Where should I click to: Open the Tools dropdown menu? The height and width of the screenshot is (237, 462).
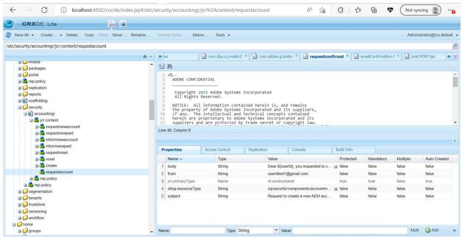[223, 35]
